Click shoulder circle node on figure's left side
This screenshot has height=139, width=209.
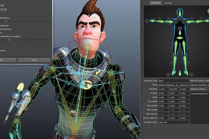click(176, 22)
